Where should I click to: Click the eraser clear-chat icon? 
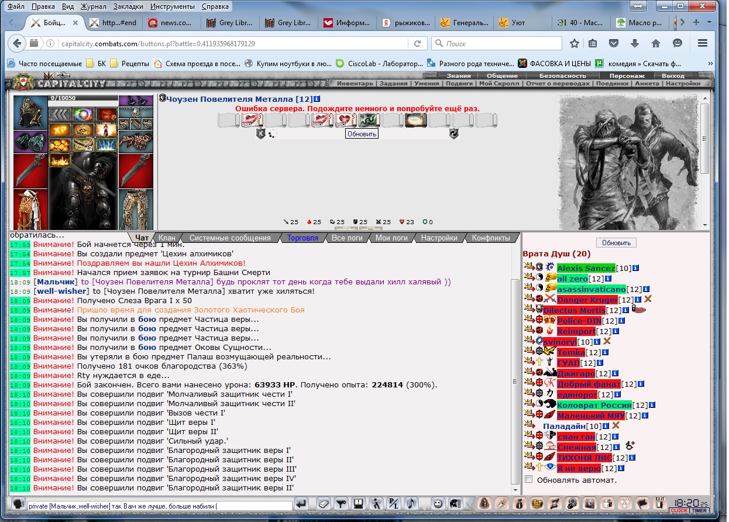324,503
